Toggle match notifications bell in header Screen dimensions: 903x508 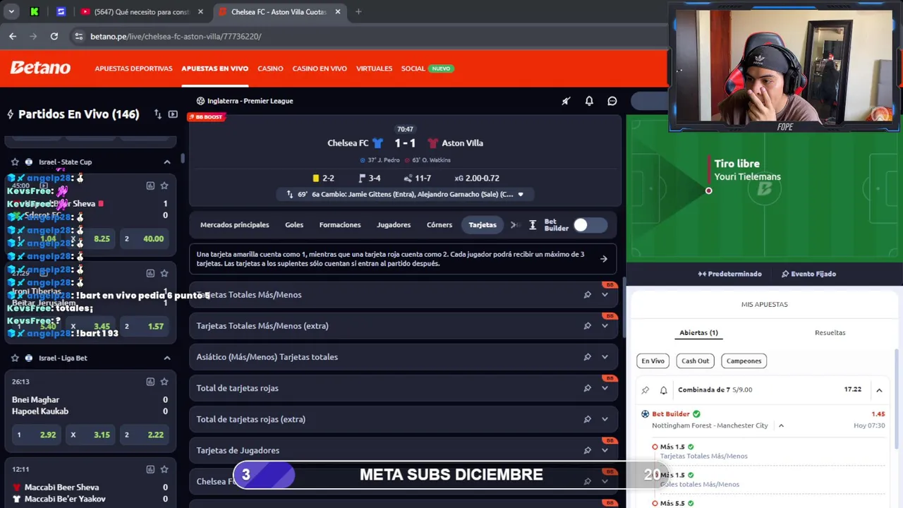coord(589,101)
